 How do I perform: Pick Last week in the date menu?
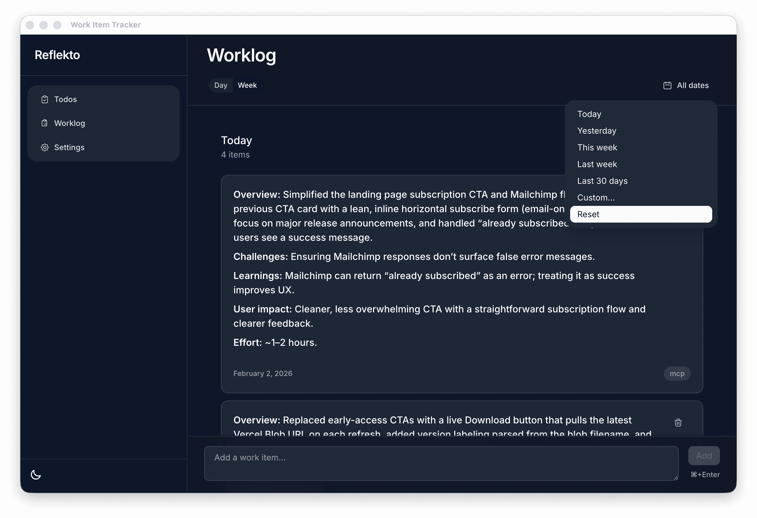tap(597, 164)
